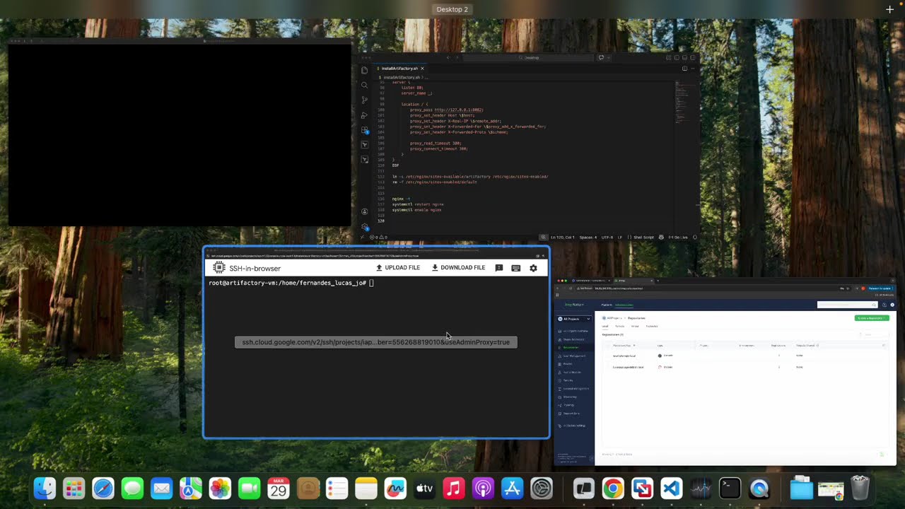905x509 pixels.
Task: Click Ln 120, Col 1 status item
Action: point(562,238)
